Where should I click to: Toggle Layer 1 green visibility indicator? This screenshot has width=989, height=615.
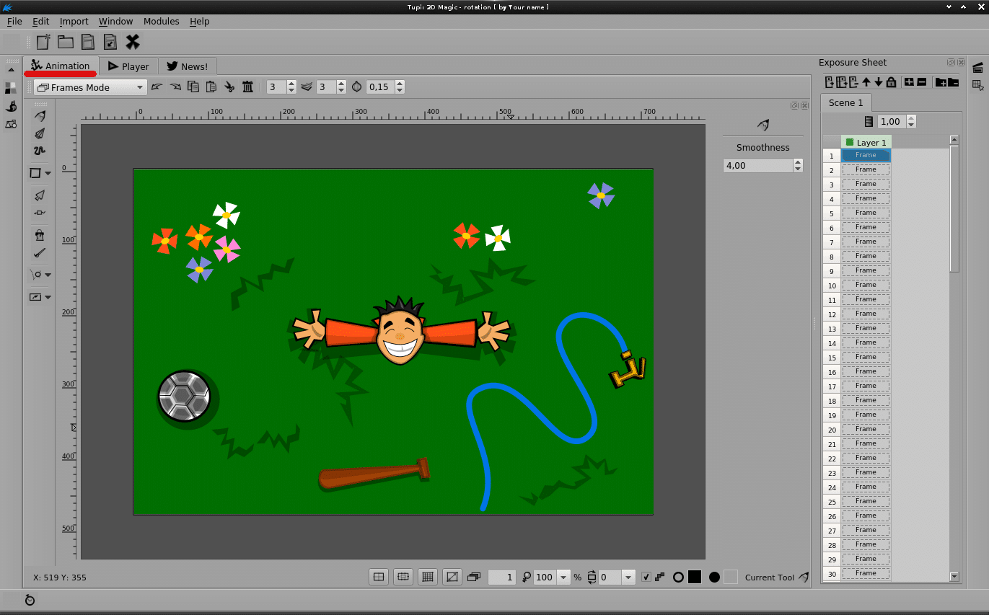click(850, 142)
